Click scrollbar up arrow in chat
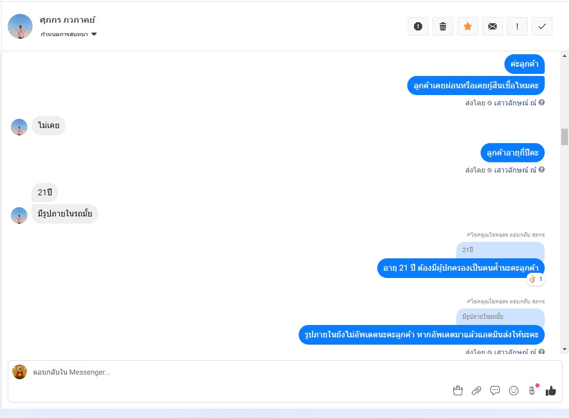Screen dimensions: 569x418 coord(564,56)
